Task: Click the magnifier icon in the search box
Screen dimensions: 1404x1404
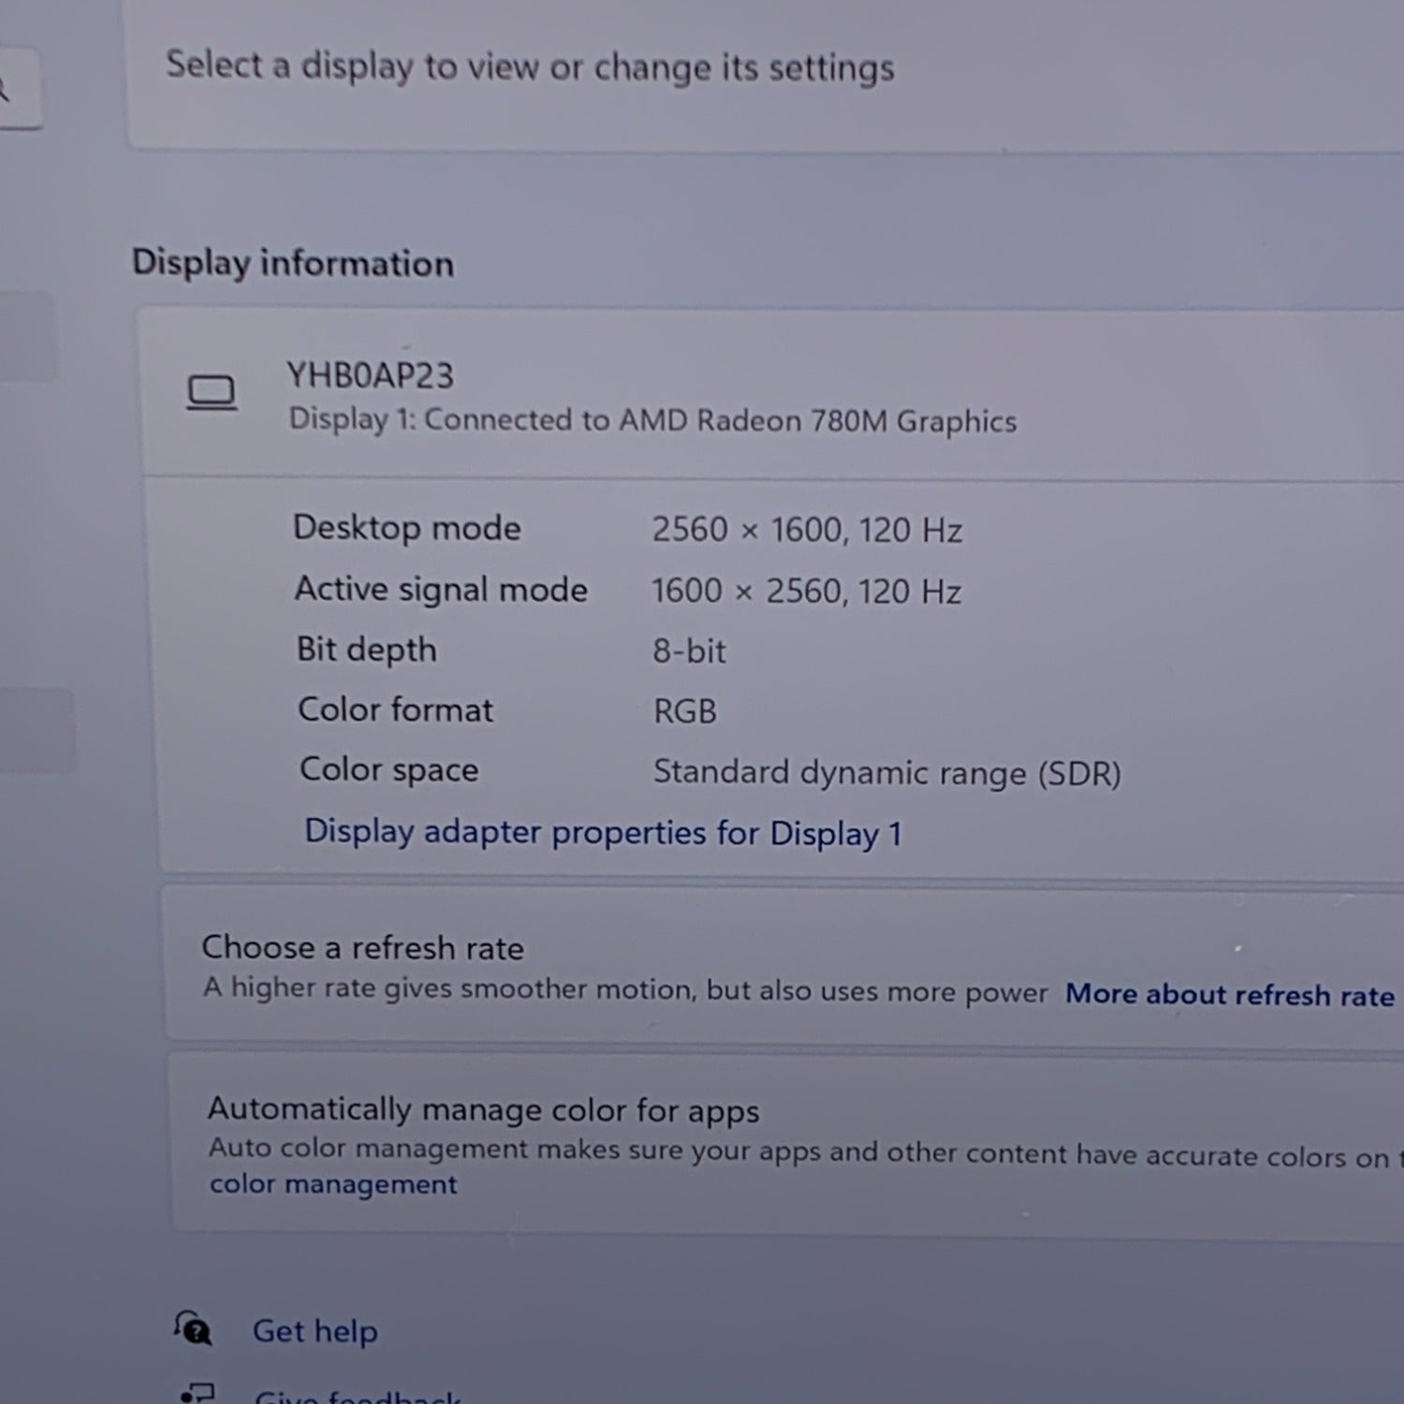Action: click(x=5, y=89)
